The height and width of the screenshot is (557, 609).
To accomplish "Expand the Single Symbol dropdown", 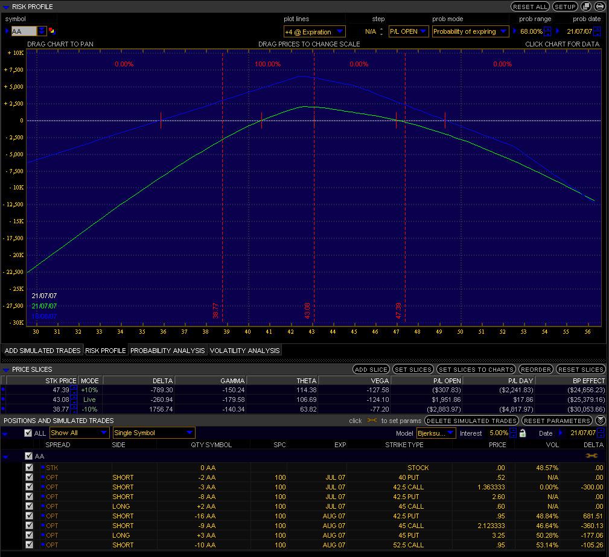I will (x=154, y=433).
